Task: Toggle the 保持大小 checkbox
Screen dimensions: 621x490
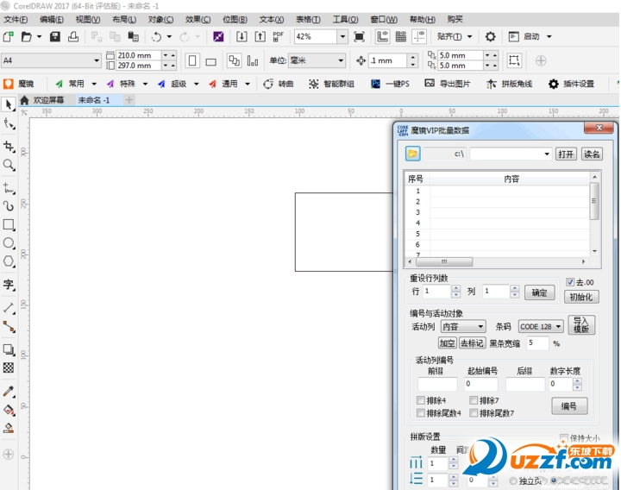Action: [x=564, y=437]
